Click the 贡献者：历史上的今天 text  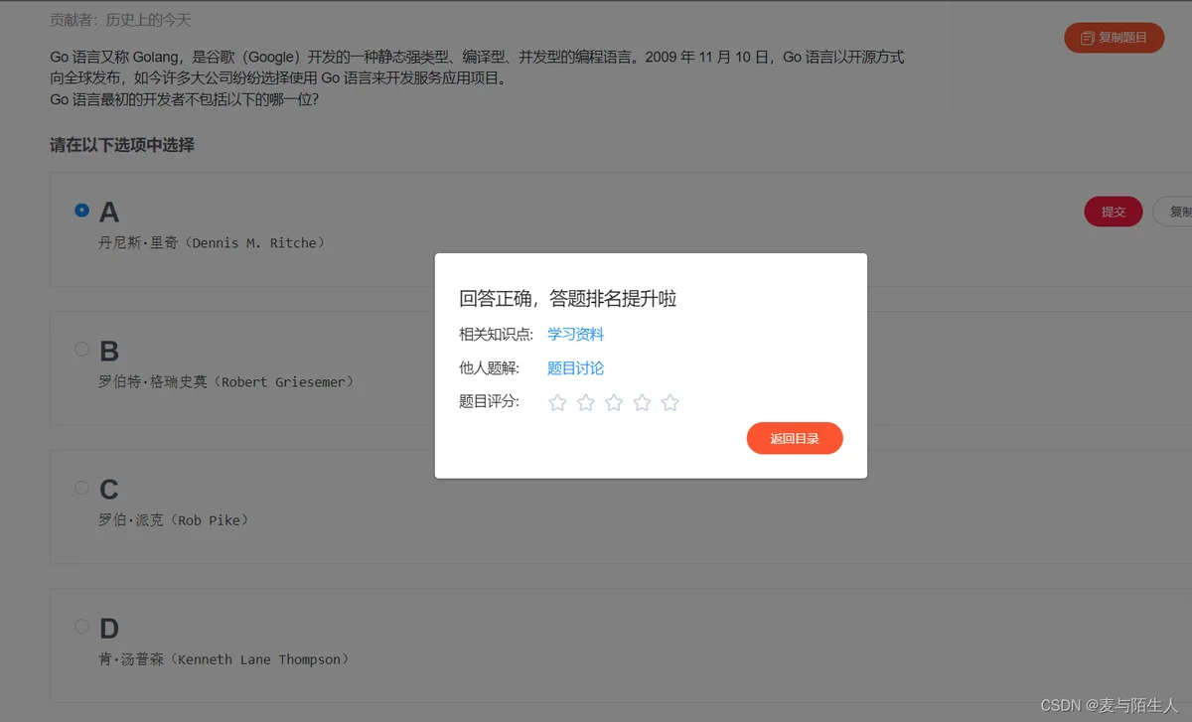(x=120, y=20)
